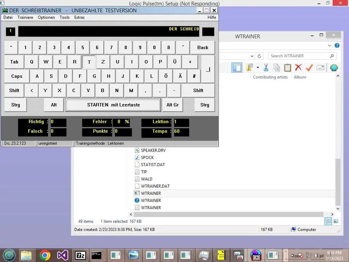The height and width of the screenshot is (262, 349).
Task: Click the orange checkmark Properties icon
Action: point(309,68)
